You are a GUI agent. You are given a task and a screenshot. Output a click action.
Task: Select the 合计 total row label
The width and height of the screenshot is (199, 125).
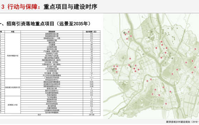pos(39,115)
